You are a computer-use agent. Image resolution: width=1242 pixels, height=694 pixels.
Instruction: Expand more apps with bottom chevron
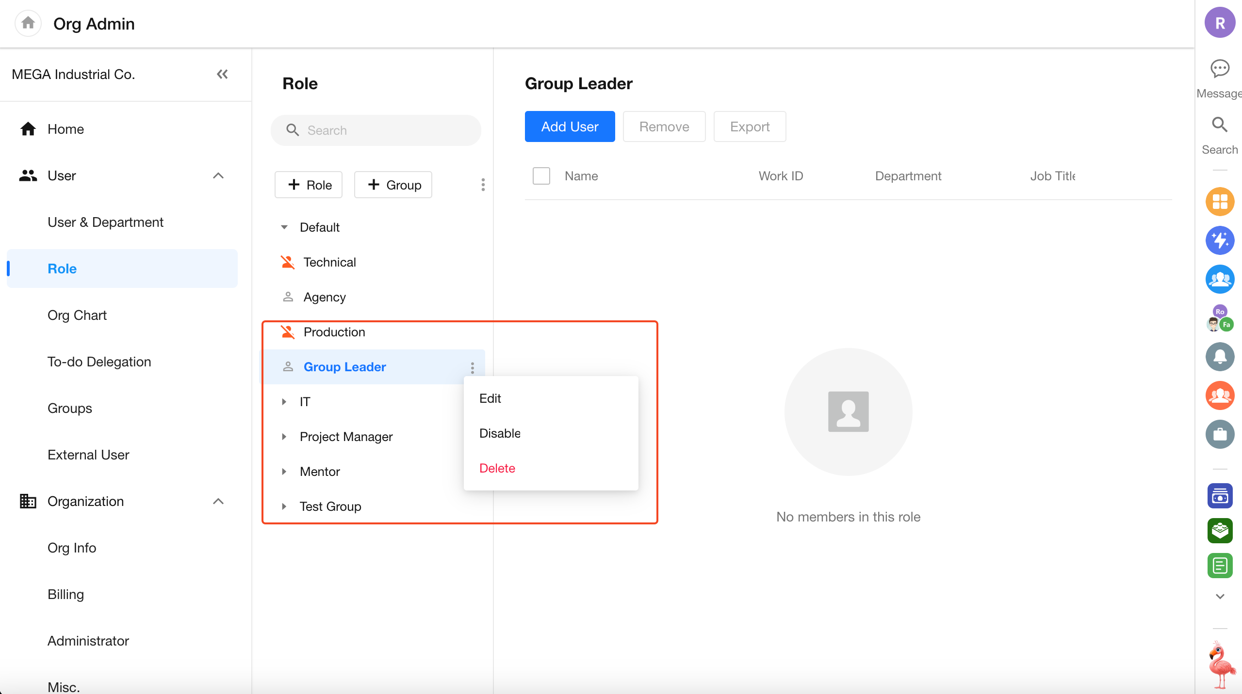1220,596
